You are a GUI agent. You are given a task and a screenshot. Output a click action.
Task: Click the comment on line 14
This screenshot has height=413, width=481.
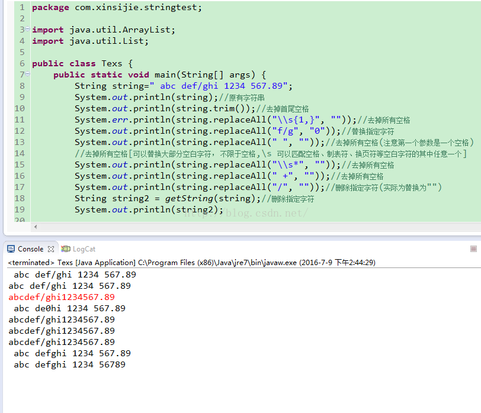click(x=271, y=153)
